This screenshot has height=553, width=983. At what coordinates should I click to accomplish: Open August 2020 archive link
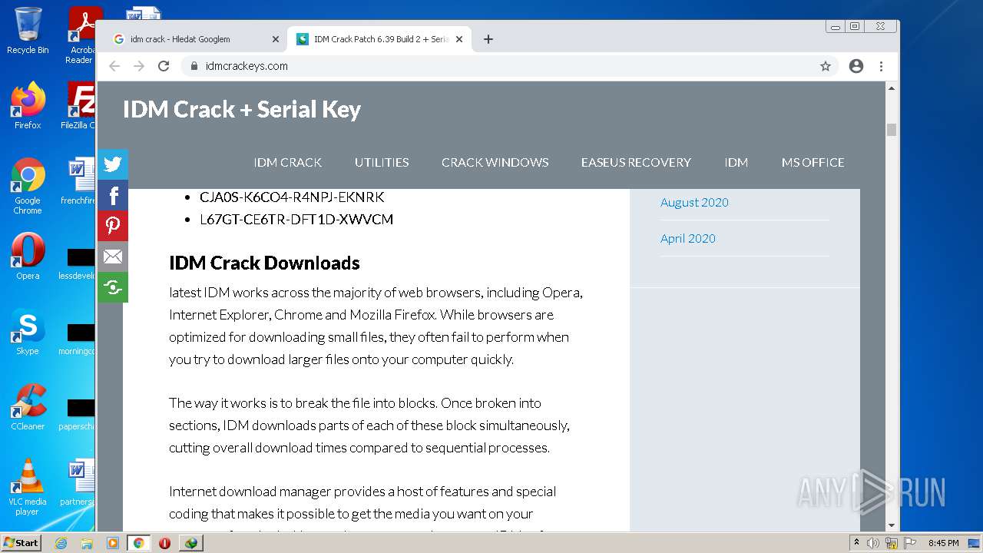(694, 202)
